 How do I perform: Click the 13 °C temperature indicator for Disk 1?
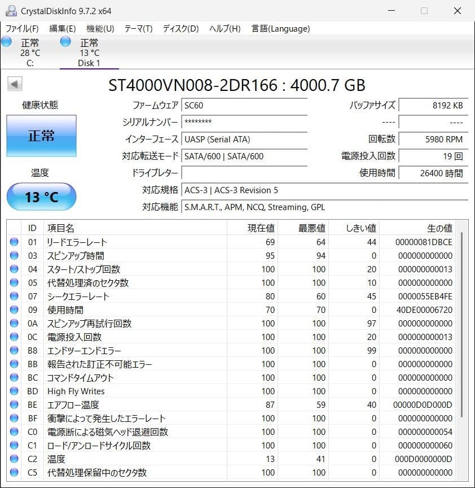[x=41, y=197]
